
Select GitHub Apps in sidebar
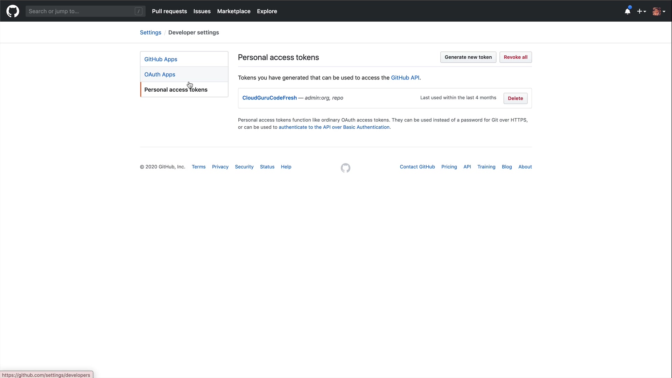tap(161, 59)
